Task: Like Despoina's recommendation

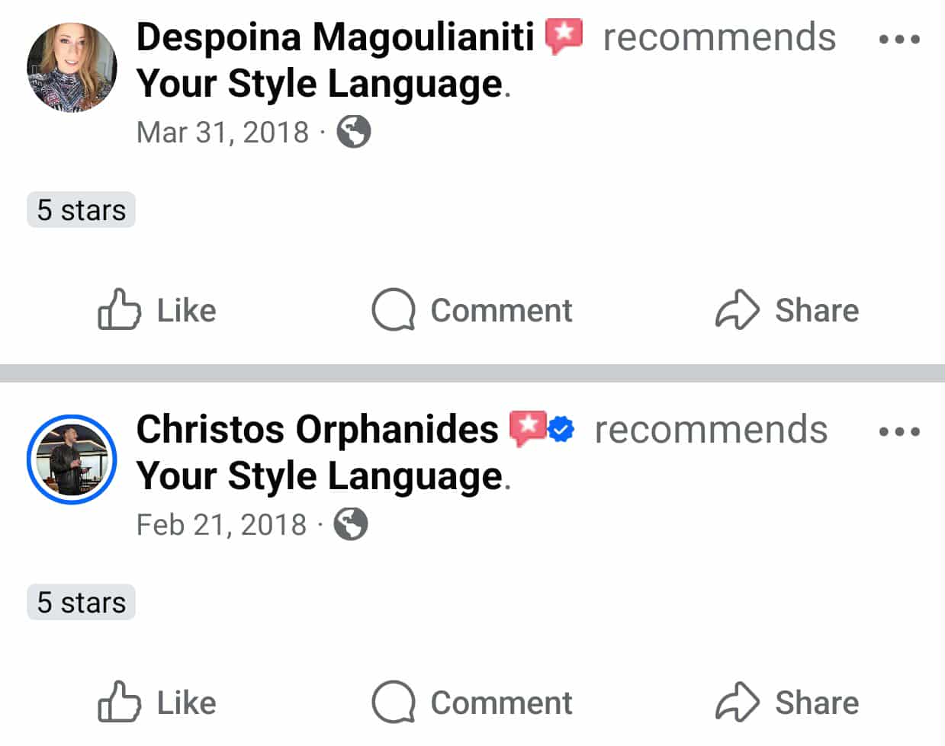Action: (157, 310)
